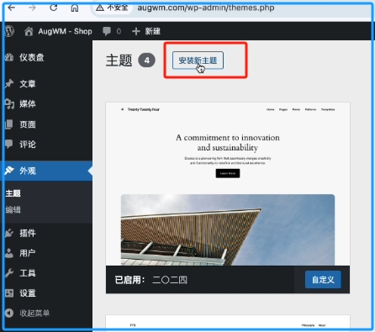Click the theme count badge 4
The image size is (375, 332).
click(146, 61)
